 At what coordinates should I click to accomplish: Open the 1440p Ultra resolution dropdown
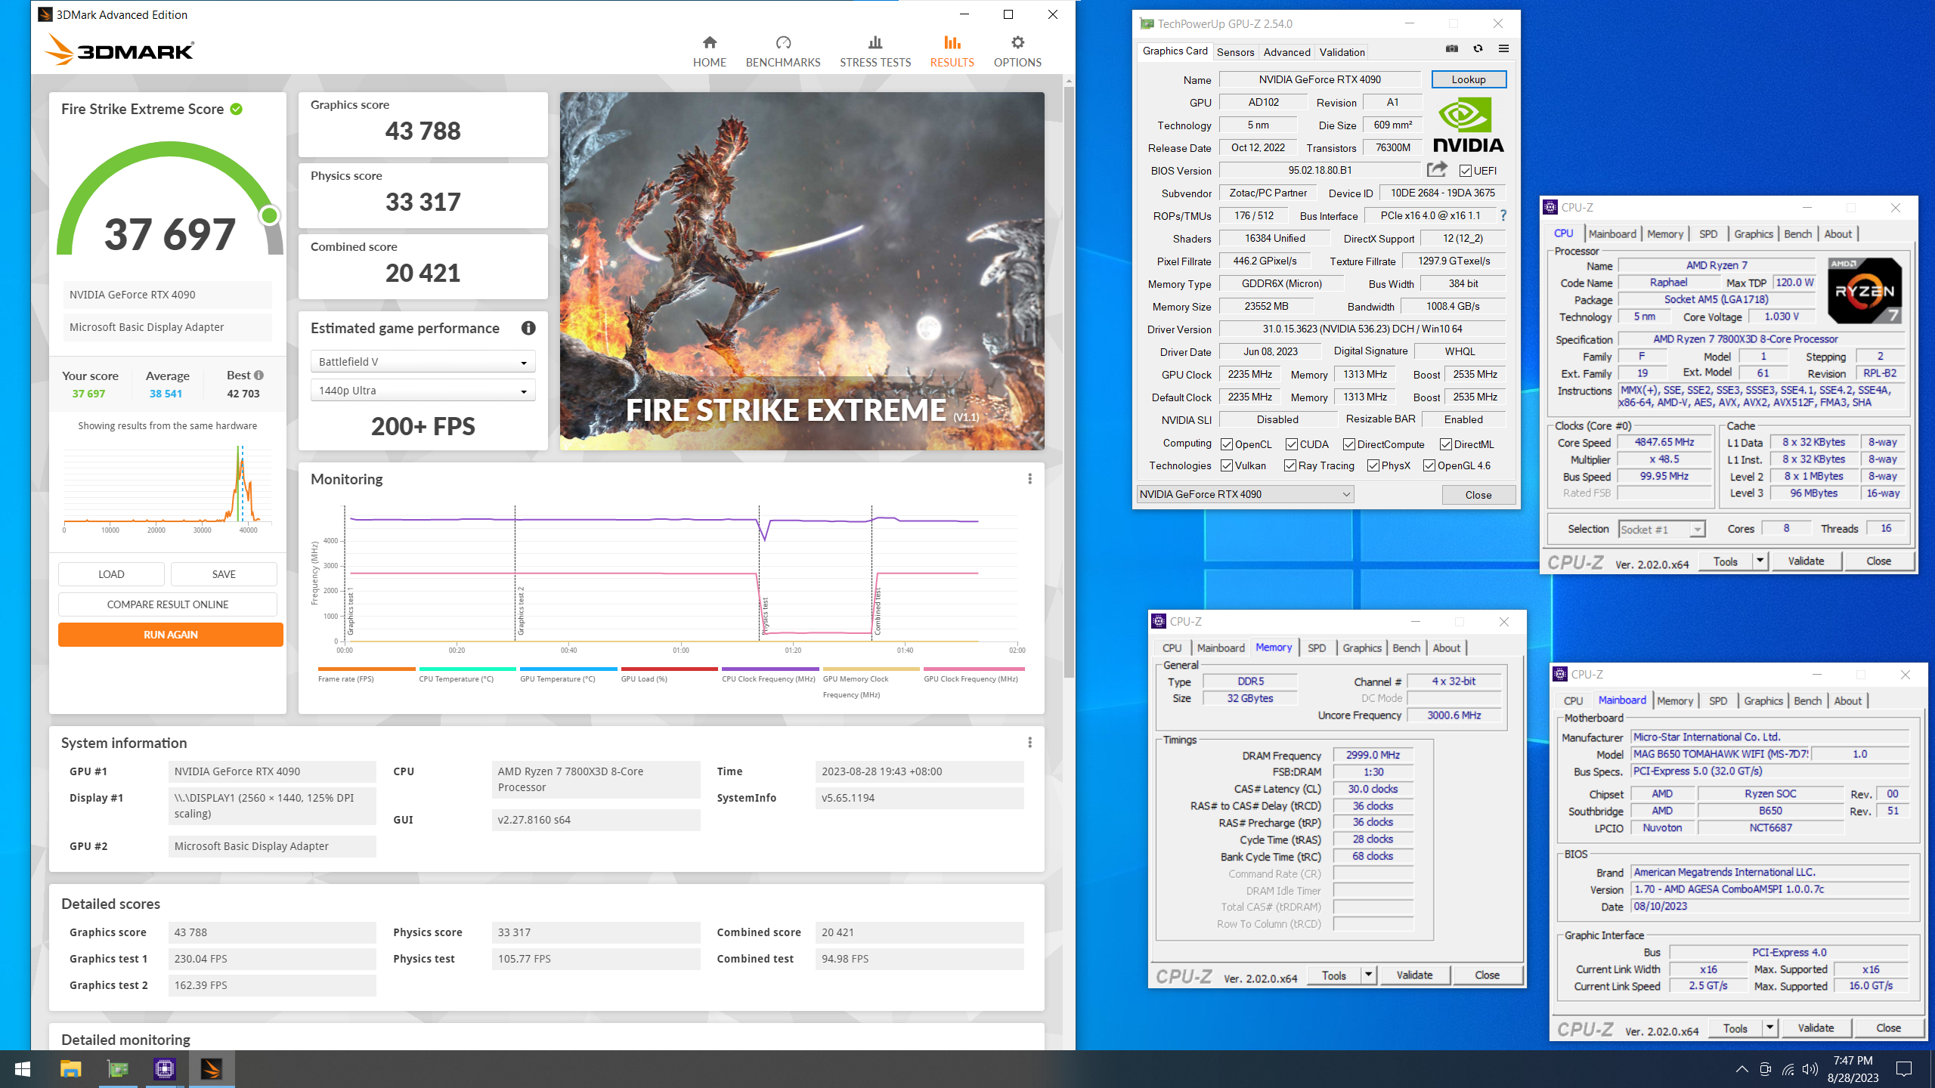[x=423, y=390]
